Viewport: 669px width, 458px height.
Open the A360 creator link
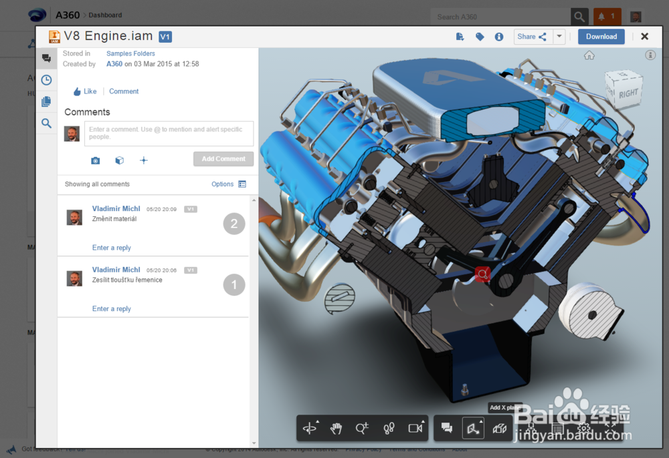[x=114, y=64]
